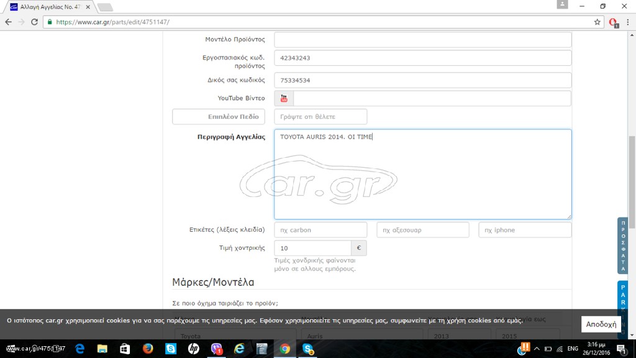Click the page vertical scrollbar thumb

(632, 183)
